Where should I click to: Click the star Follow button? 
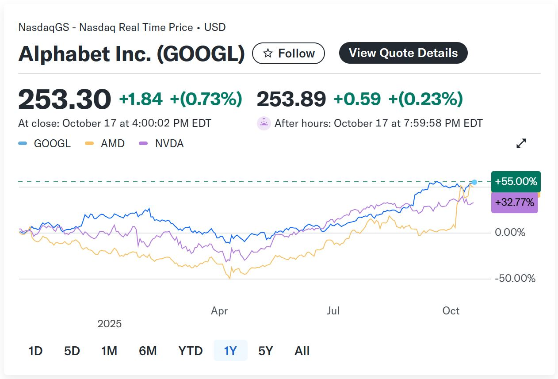(x=288, y=54)
